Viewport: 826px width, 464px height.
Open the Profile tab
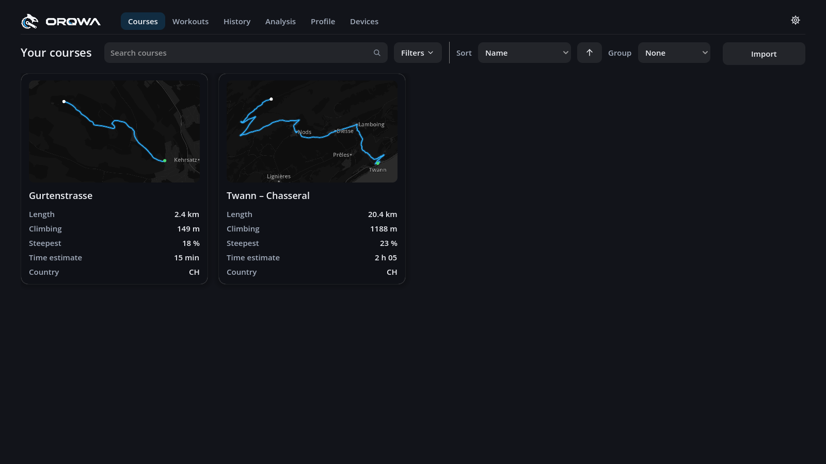coord(323,21)
